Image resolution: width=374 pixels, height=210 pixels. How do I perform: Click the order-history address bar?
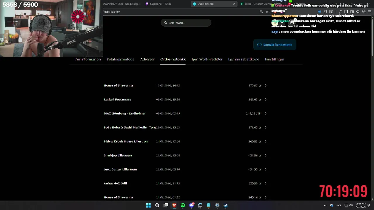(180, 12)
